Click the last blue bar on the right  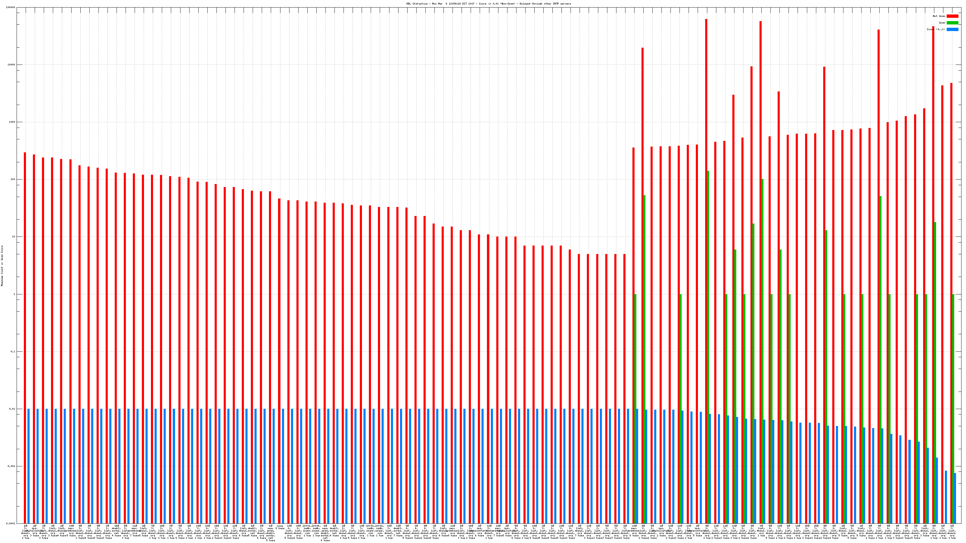point(955,498)
